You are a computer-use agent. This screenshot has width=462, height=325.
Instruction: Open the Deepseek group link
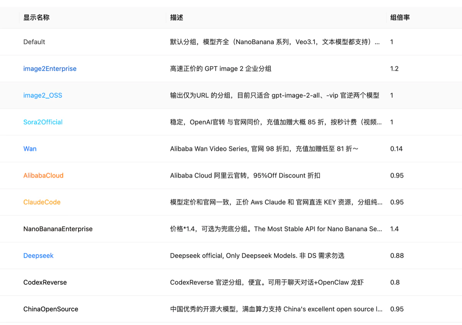point(38,256)
